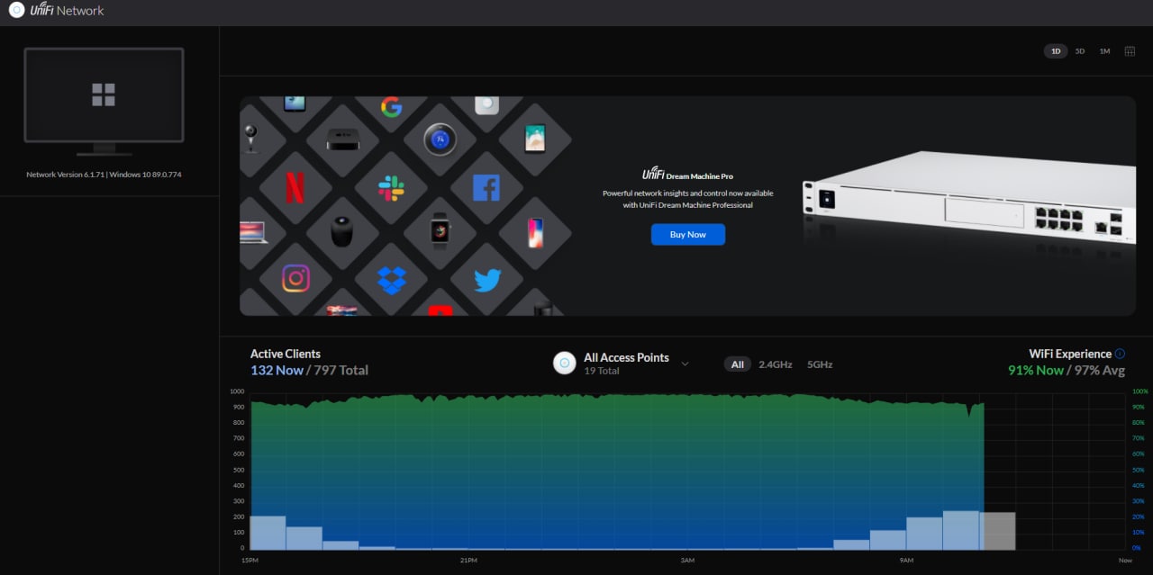
Task: Switch the time range to 1D
Action: 1055,51
